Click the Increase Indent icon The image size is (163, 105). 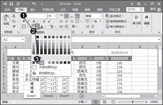click(66, 27)
